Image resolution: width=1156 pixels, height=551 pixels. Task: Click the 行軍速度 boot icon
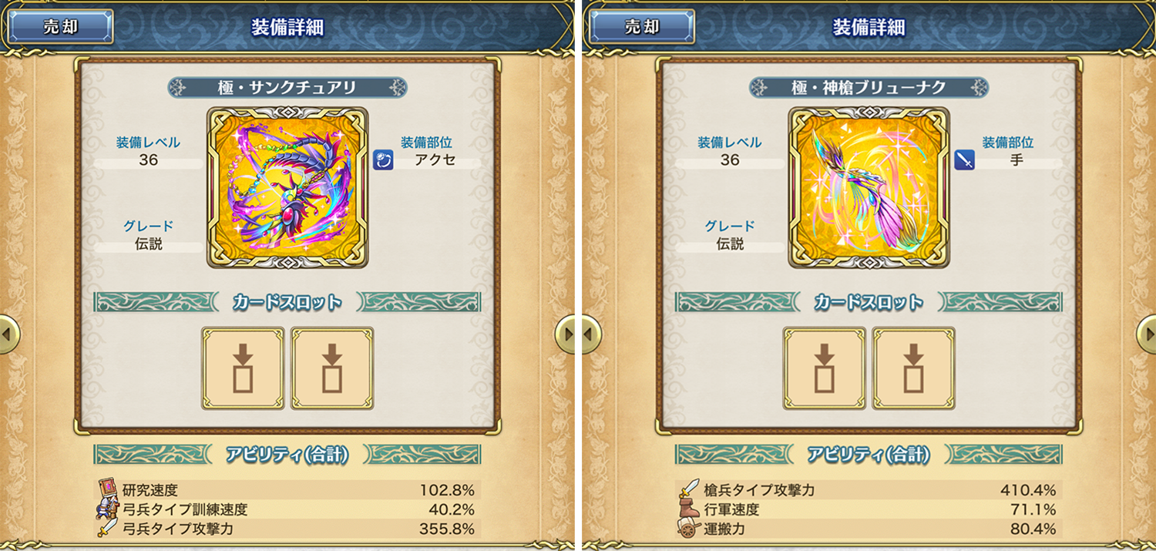click(689, 510)
